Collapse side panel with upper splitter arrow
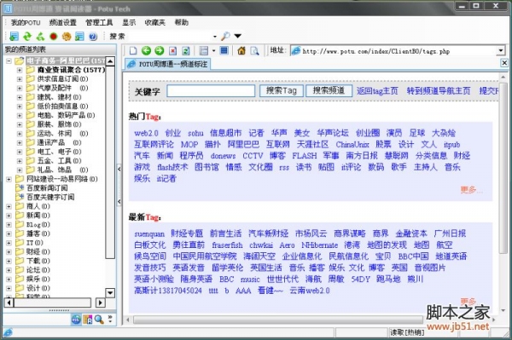The width and height of the screenshot is (512, 340). point(119,169)
